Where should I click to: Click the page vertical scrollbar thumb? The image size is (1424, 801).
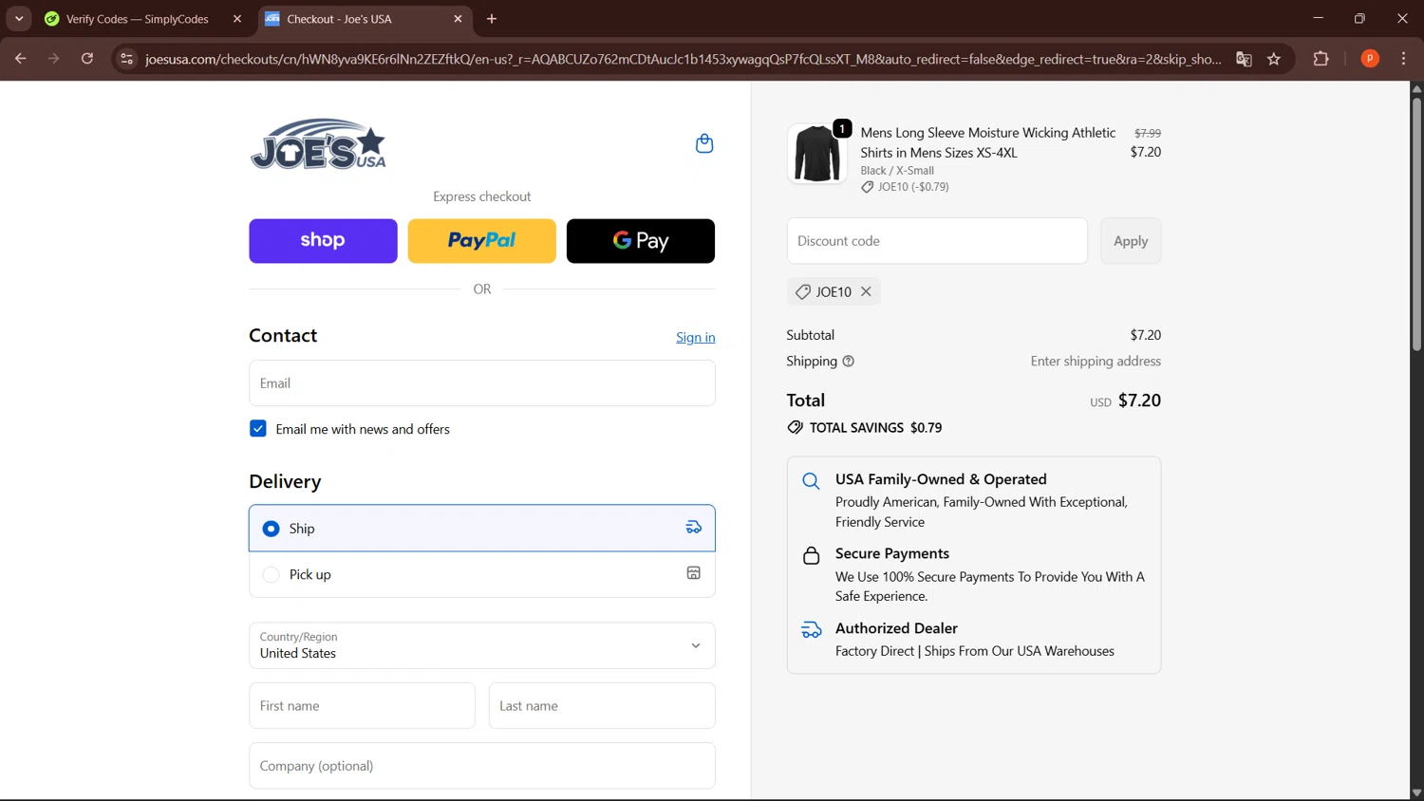point(1416,223)
